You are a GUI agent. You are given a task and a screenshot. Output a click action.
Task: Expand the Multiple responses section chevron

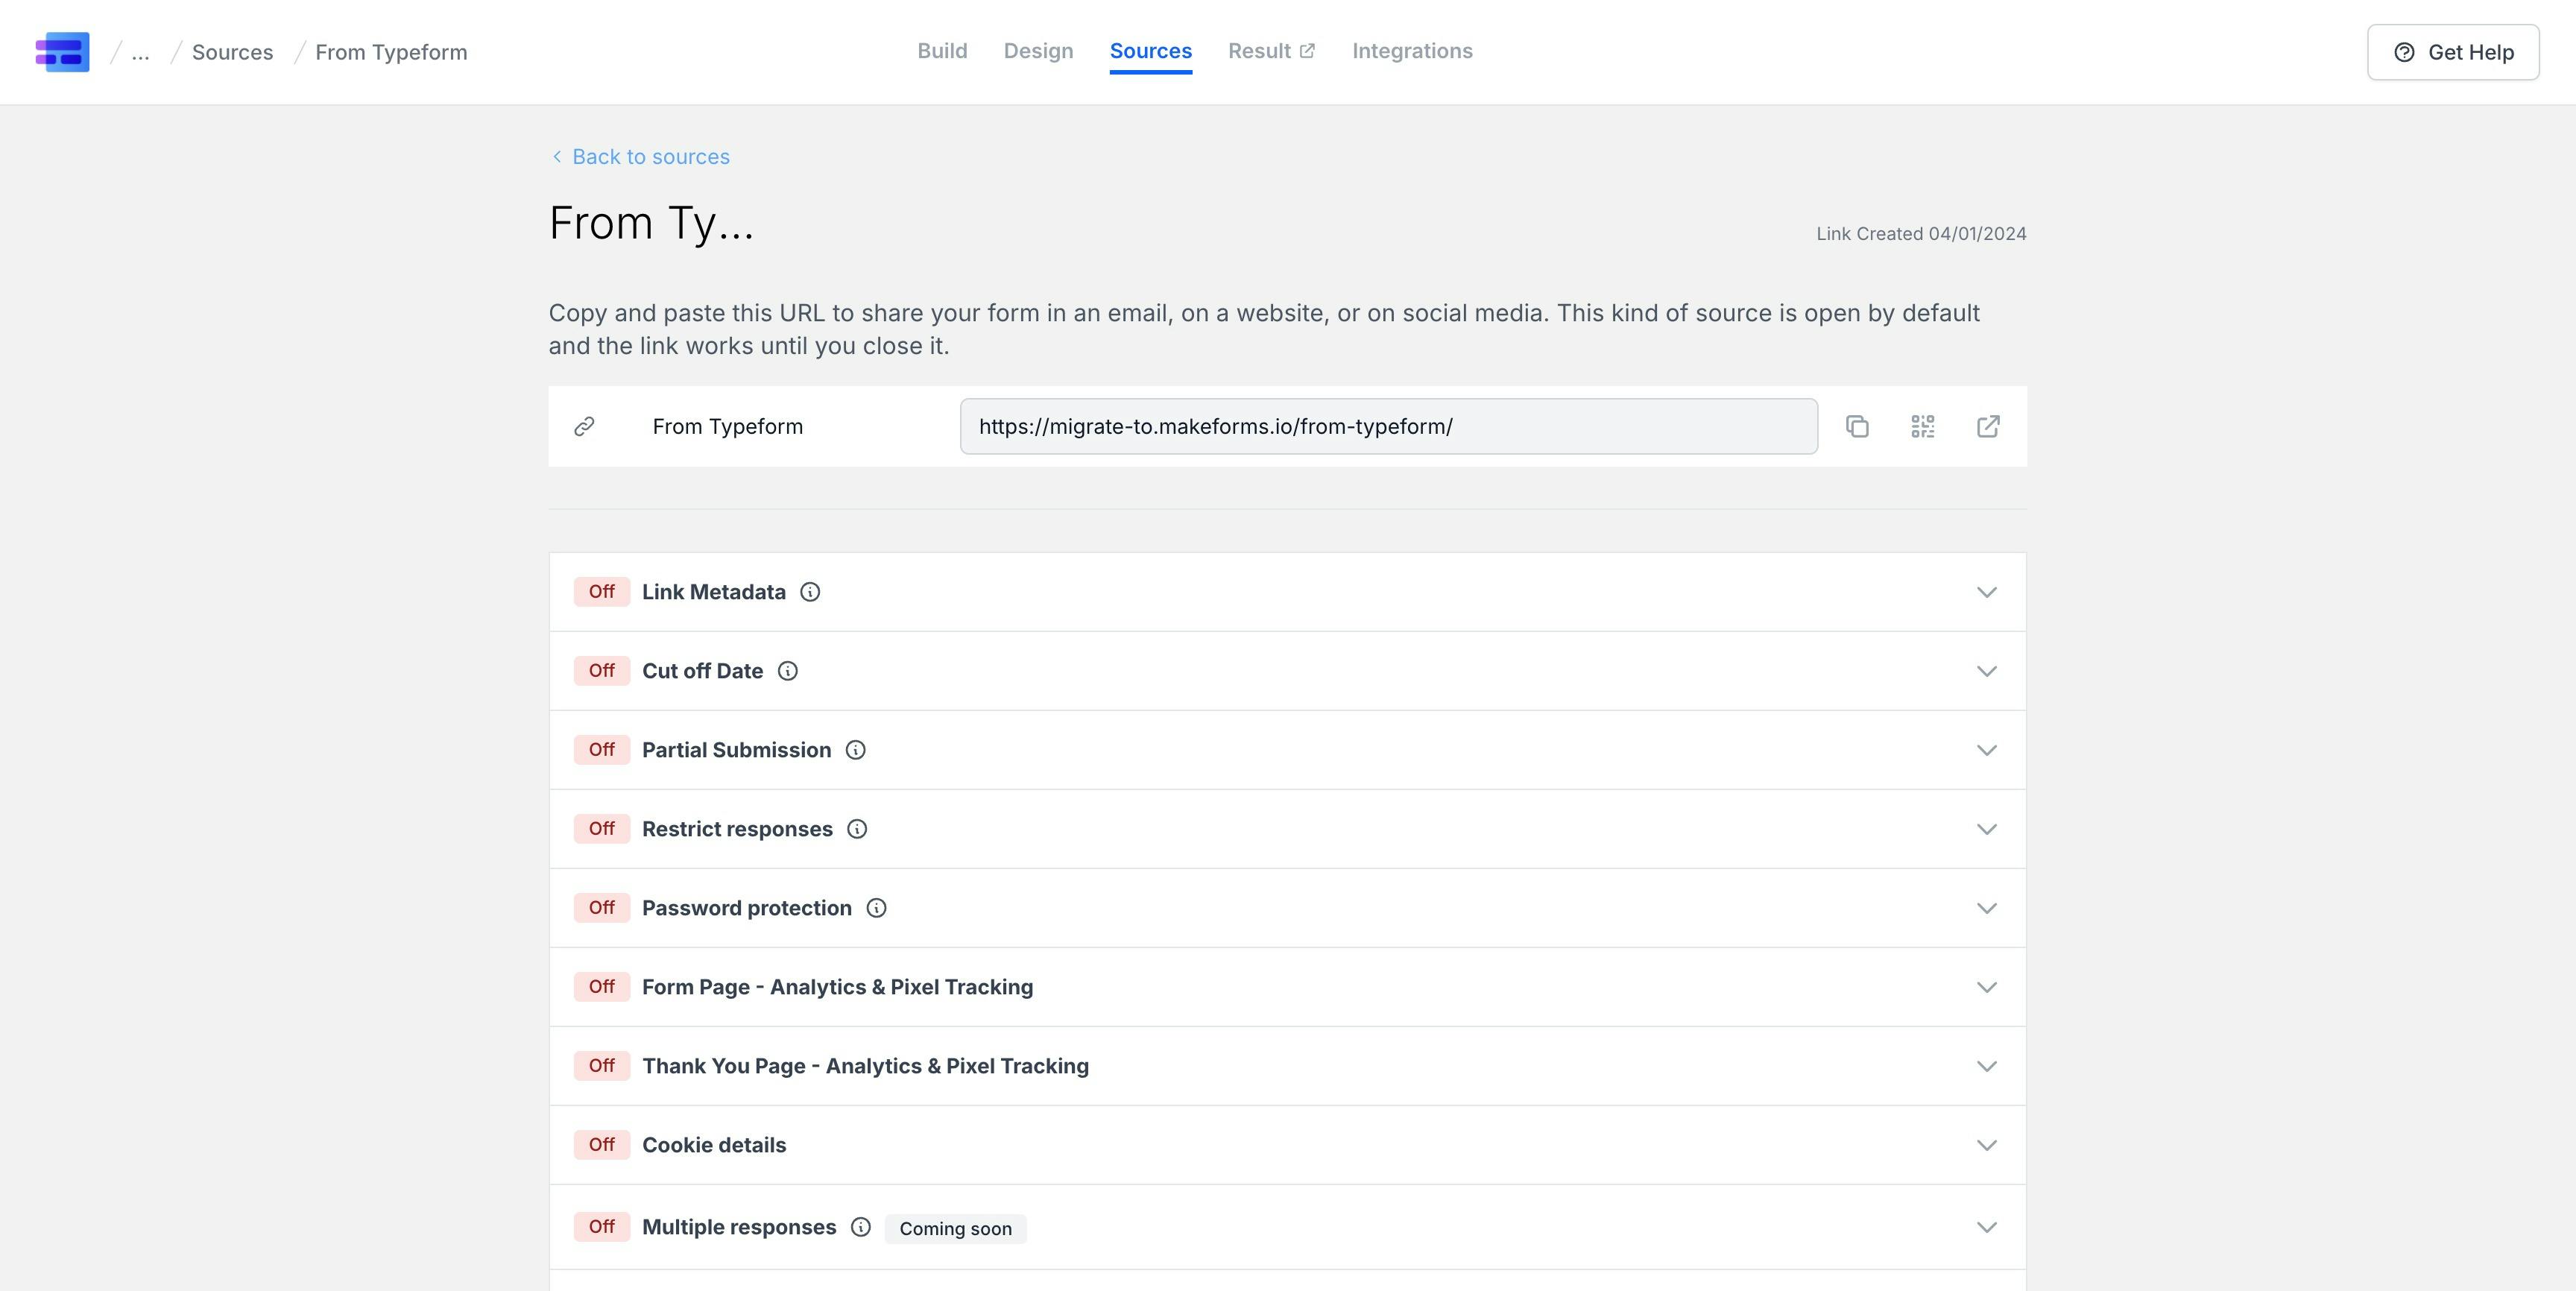coord(1987,1227)
